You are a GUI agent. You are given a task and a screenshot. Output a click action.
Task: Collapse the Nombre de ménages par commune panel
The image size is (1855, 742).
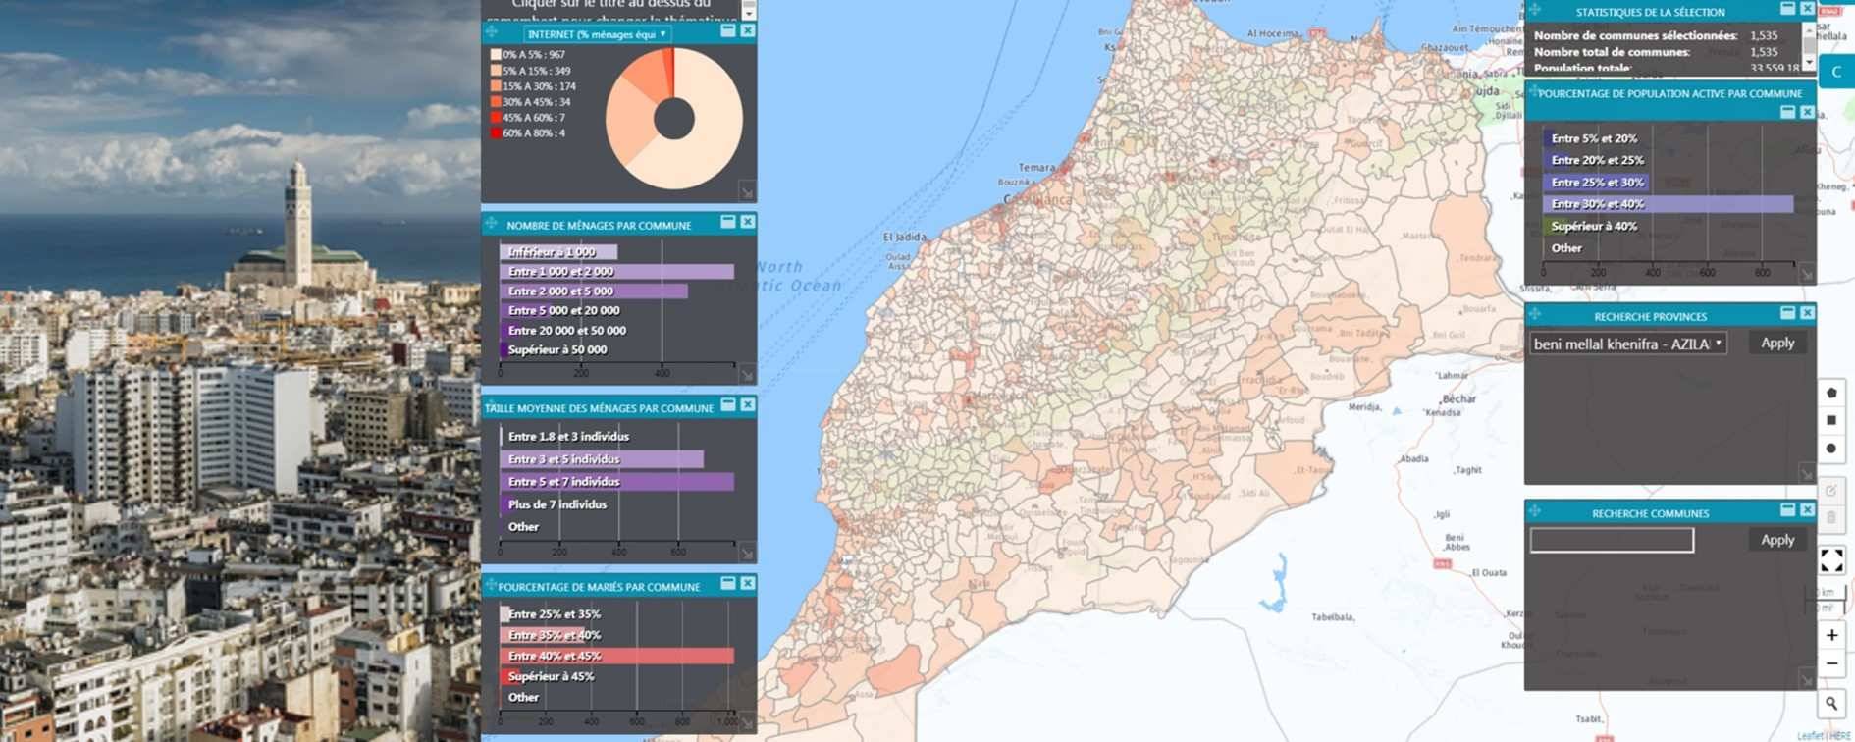click(x=728, y=223)
